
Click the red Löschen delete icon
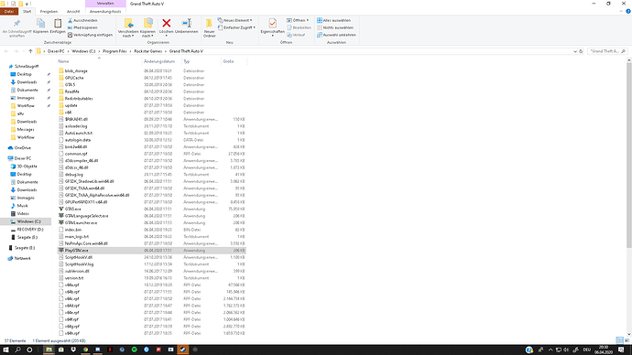click(166, 24)
